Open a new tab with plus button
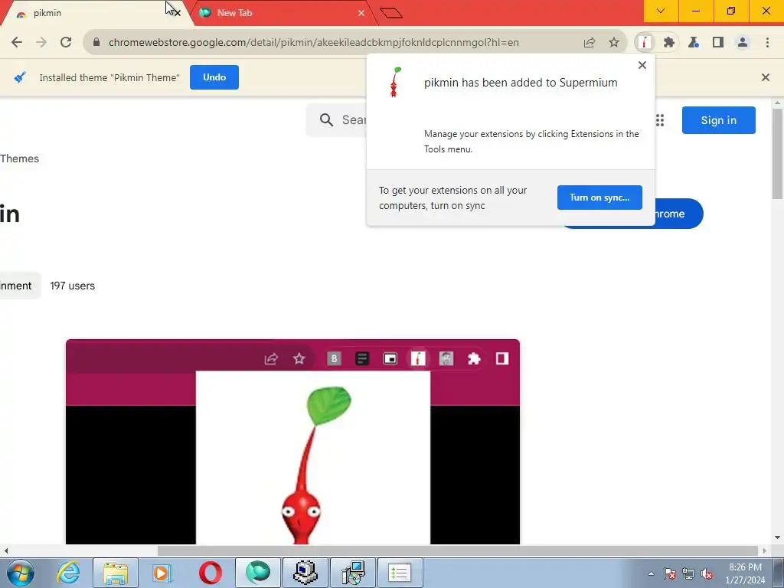The width and height of the screenshot is (784, 588). pyautogui.click(x=391, y=13)
